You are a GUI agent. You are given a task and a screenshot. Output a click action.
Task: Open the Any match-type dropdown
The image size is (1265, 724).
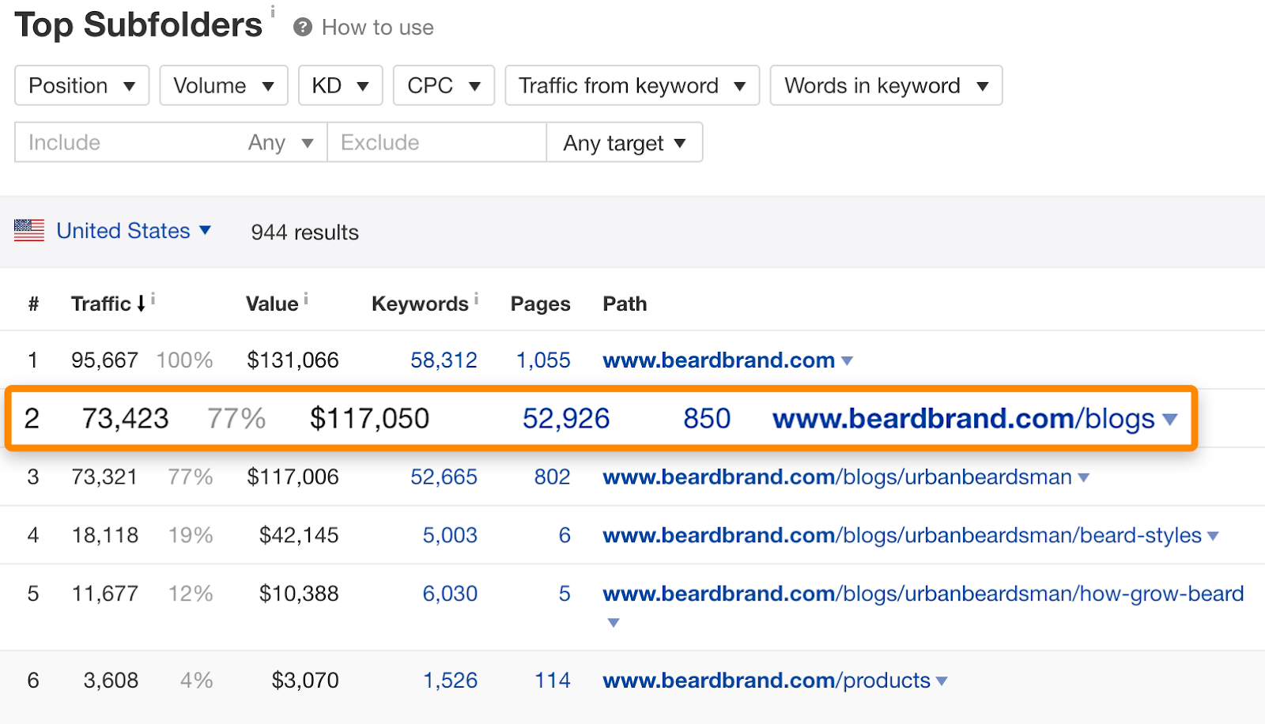click(x=281, y=142)
